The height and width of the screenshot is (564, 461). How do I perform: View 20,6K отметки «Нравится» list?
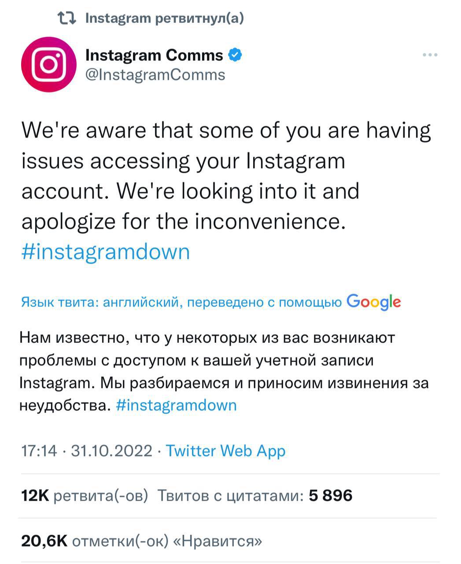point(141,541)
